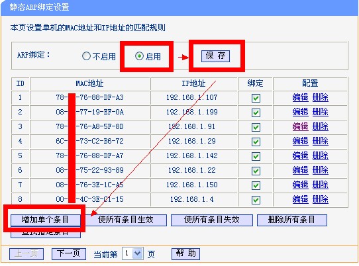This screenshot has height=266, width=359.
Task: Click the 绑定 column header
Action: tap(255, 83)
